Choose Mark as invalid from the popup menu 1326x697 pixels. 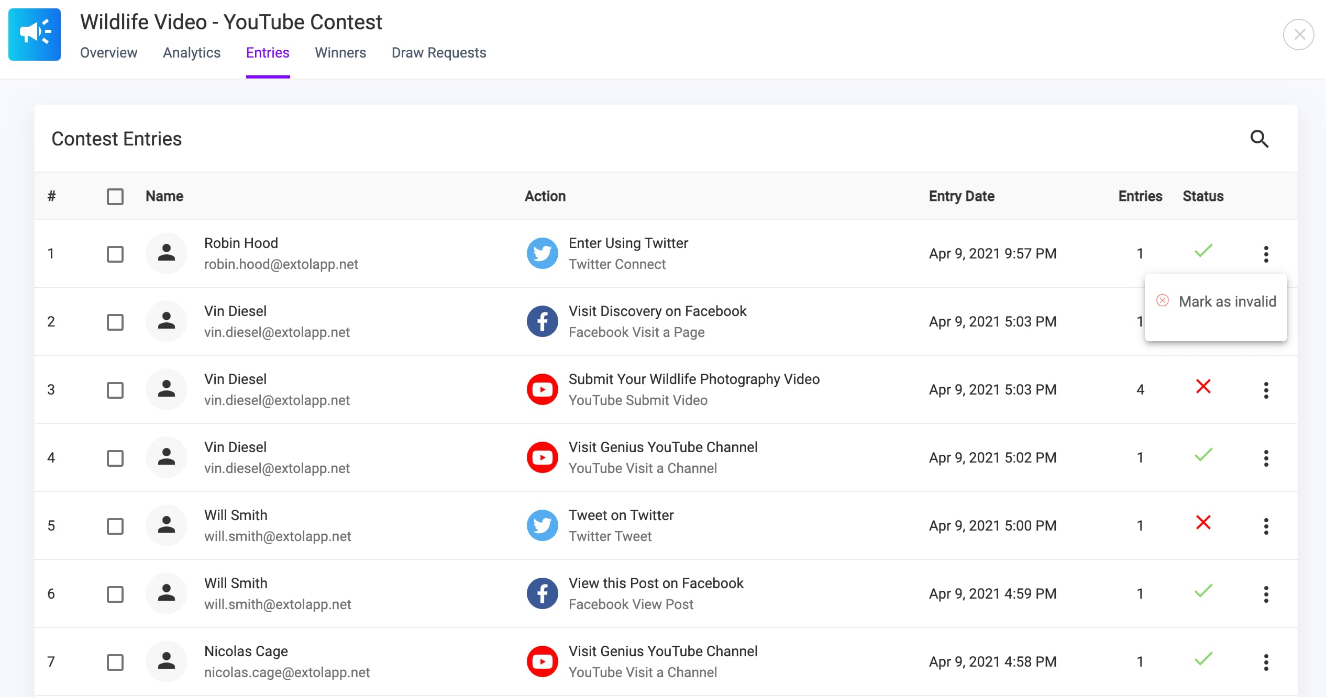click(x=1216, y=301)
